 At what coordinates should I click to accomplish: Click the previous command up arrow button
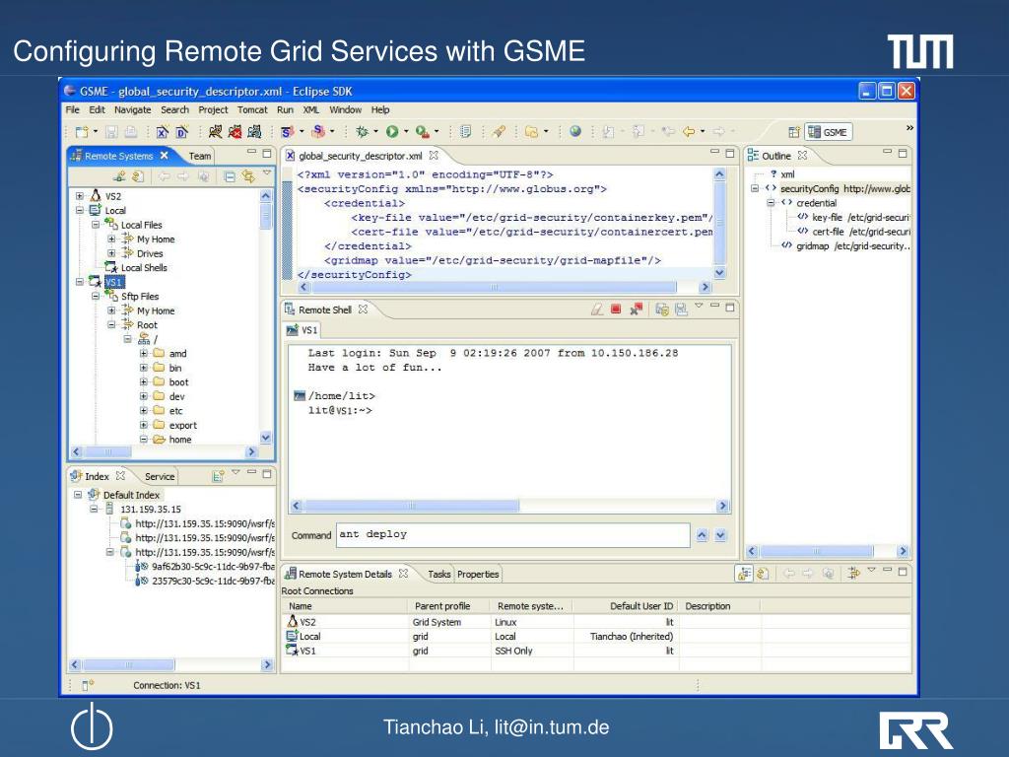[x=702, y=535]
